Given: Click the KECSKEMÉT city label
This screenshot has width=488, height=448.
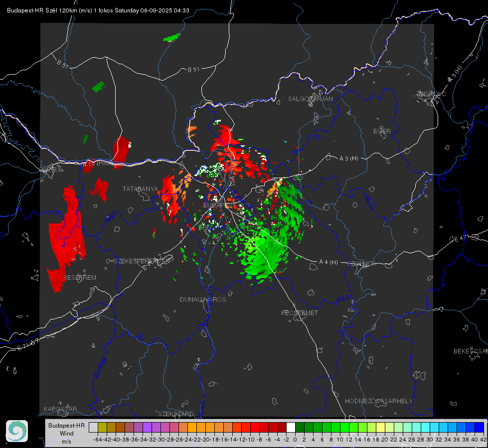Looking at the screenshot, I should click(x=300, y=313).
